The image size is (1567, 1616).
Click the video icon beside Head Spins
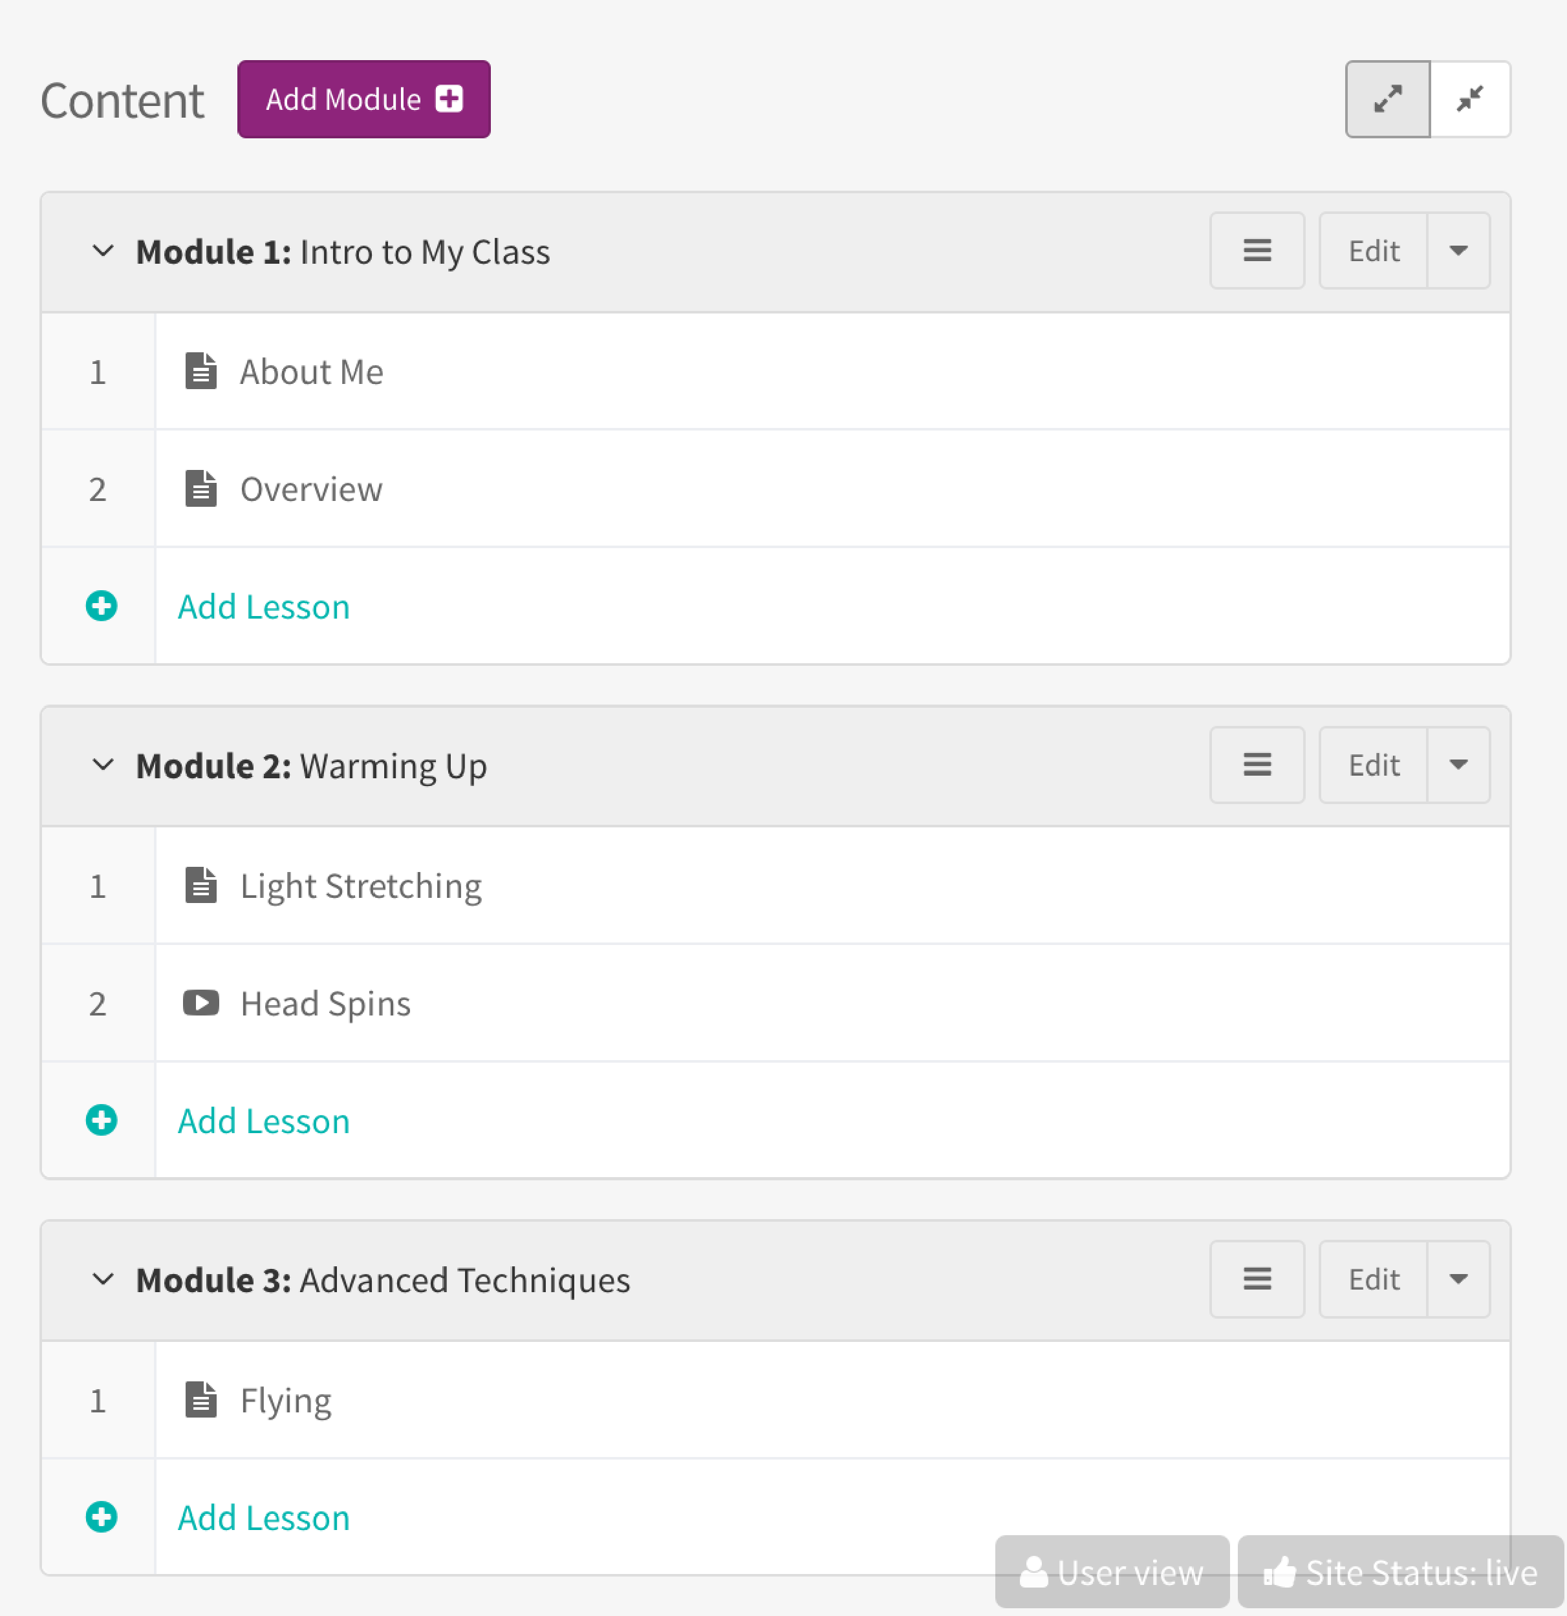point(200,1003)
